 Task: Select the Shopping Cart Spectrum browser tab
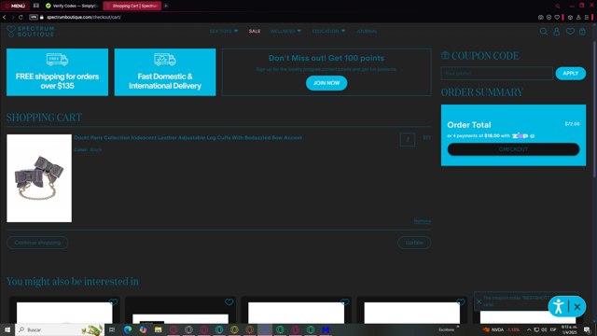(x=132, y=6)
